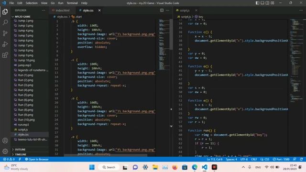Viewport: 306px width, 172px height.
Task: Show hidden system tray icons
Action: click(x=243, y=167)
